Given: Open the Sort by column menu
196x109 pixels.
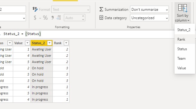Looking at the screenshot, I should pos(183,13).
